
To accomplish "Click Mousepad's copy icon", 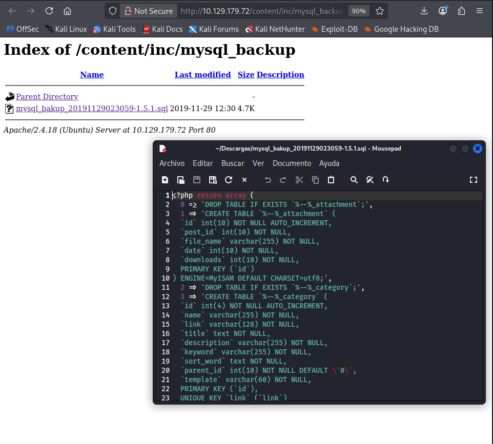I will pos(315,180).
